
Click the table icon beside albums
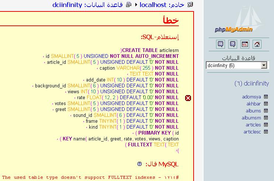click(266, 111)
